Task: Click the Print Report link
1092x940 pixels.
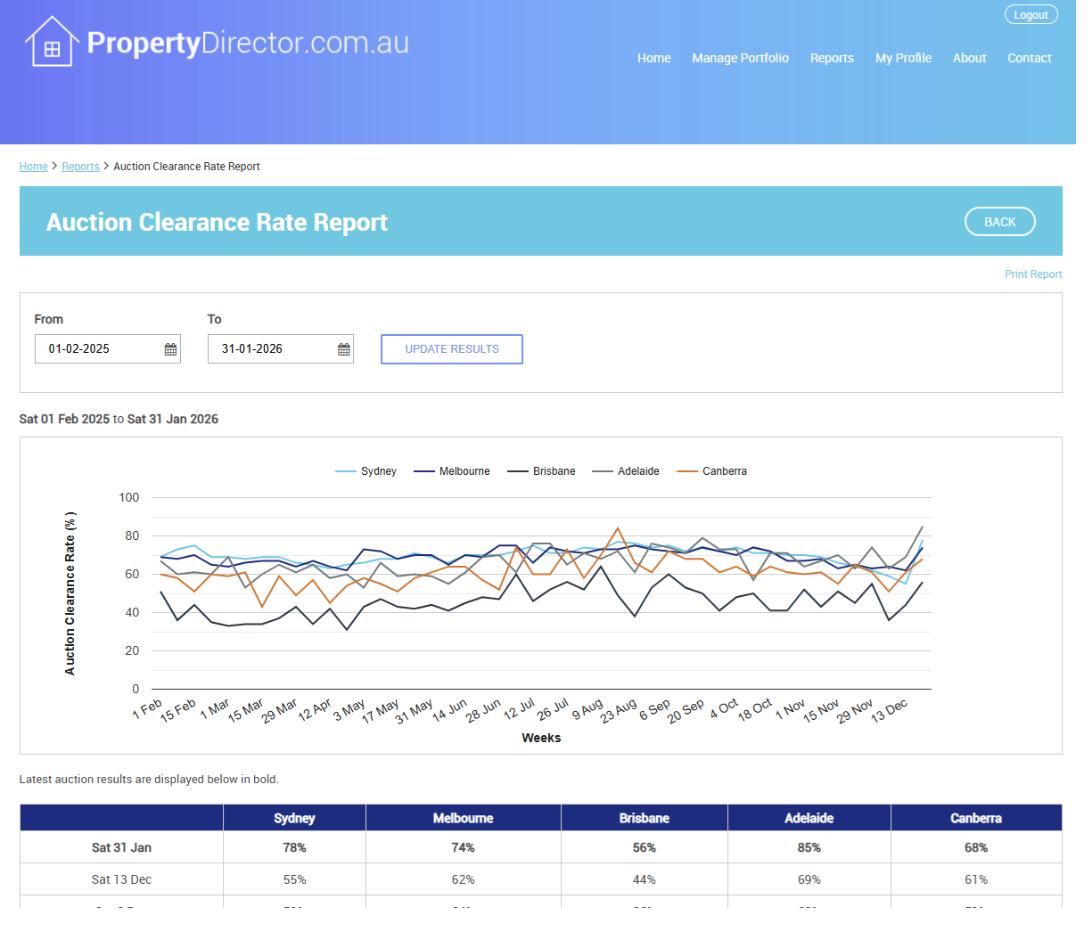Action: [1032, 274]
